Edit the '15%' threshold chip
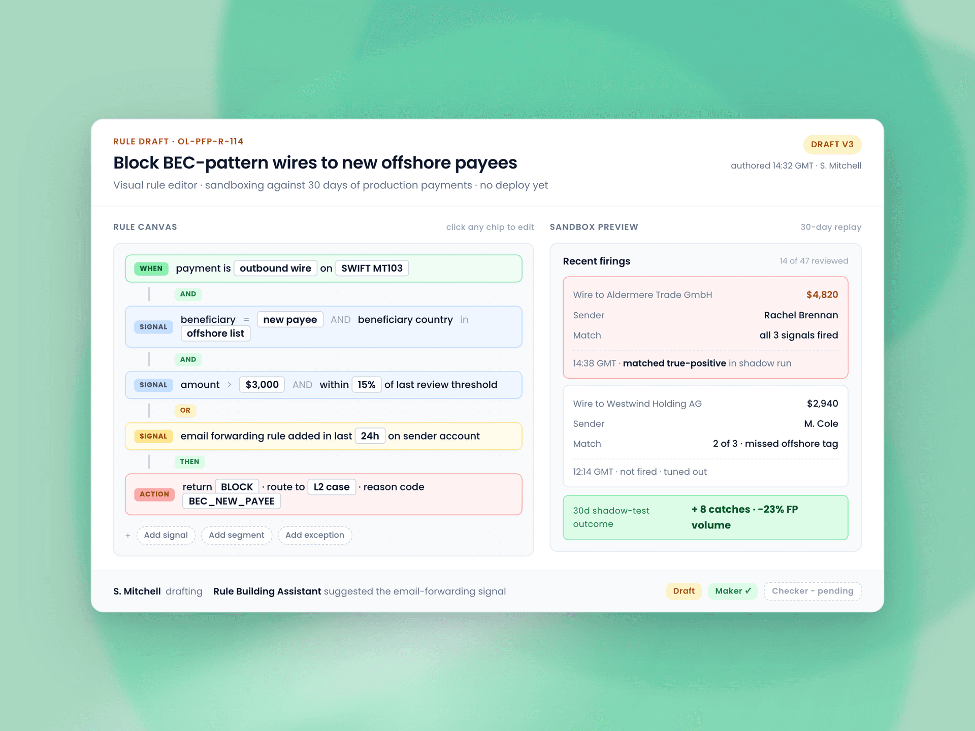 point(366,385)
